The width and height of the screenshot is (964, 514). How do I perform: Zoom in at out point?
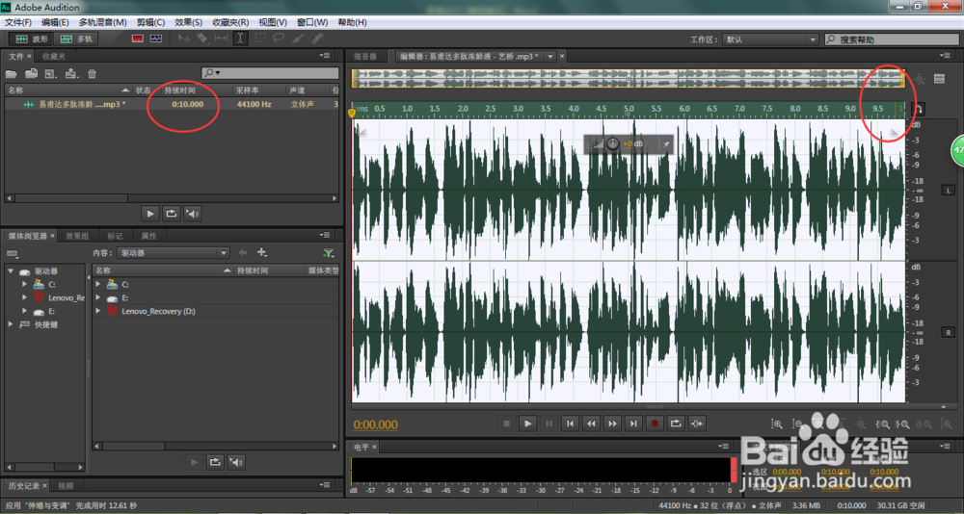(903, 424)
